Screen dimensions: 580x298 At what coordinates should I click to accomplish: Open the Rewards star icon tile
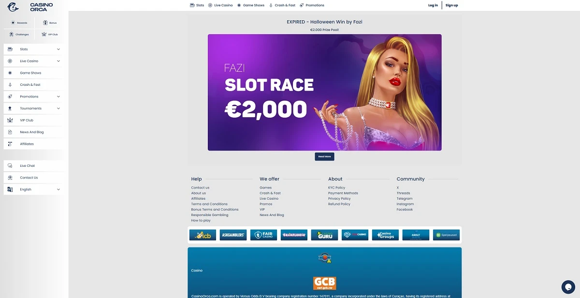(x=19, y=23)
